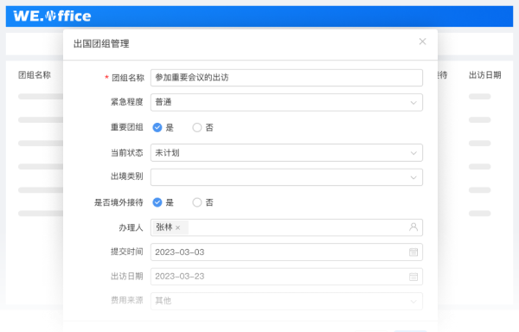Click the 团组名称 input field

[x=286, y=78]
